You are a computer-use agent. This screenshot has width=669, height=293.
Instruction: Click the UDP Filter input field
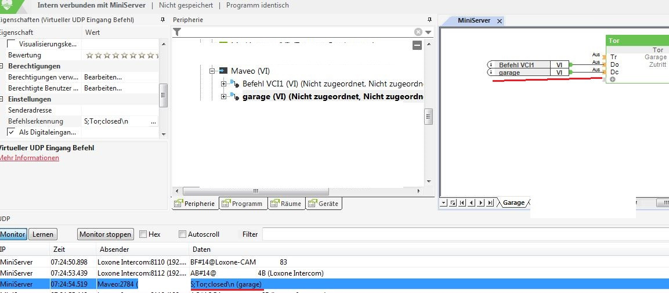465,234
